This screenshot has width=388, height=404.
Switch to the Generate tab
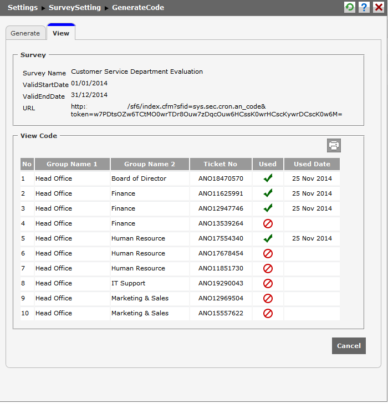coord(25,33)
